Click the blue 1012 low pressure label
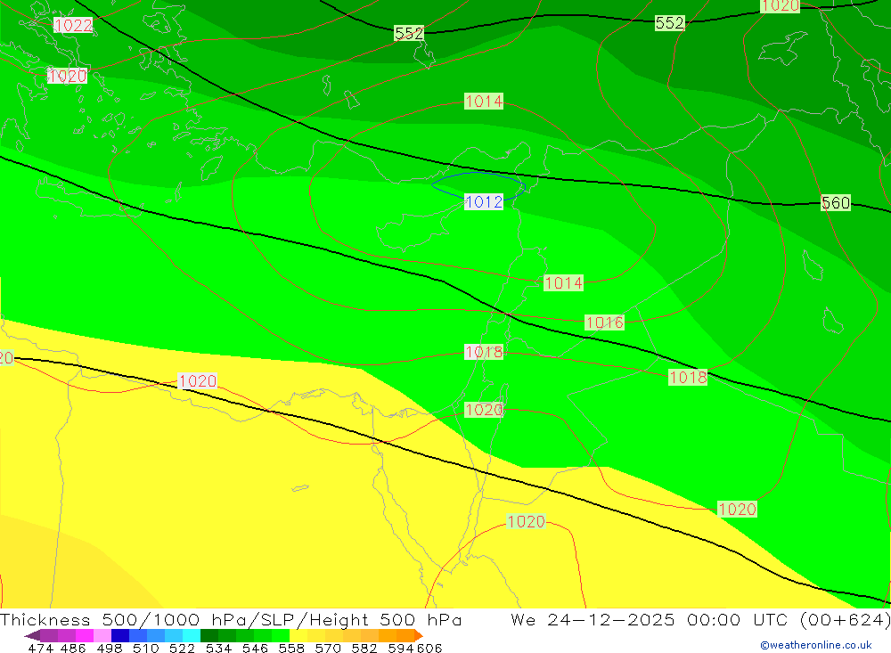 coord(484,201)
